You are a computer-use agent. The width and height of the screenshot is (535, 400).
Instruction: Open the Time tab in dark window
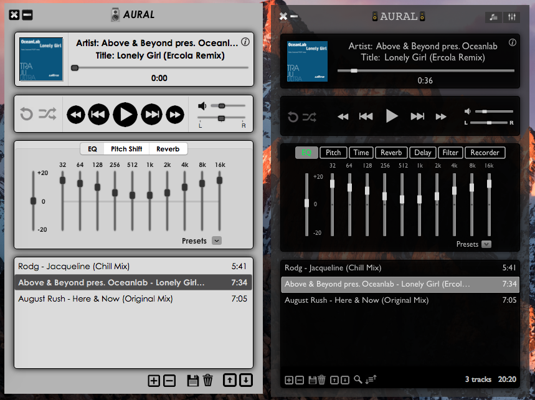(361, 153)
